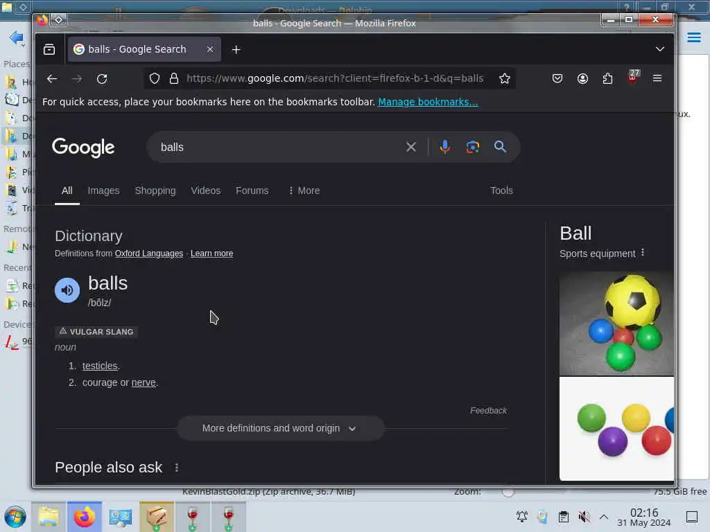
Task: Follow the testicles definition link
Action: coord(100,366)
